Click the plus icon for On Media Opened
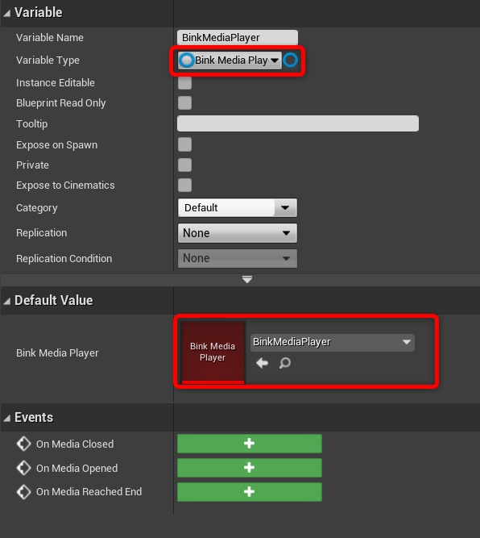 pyautogui.click(x=250, y=467)
